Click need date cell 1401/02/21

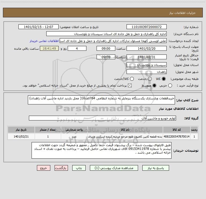coord(21,136)
